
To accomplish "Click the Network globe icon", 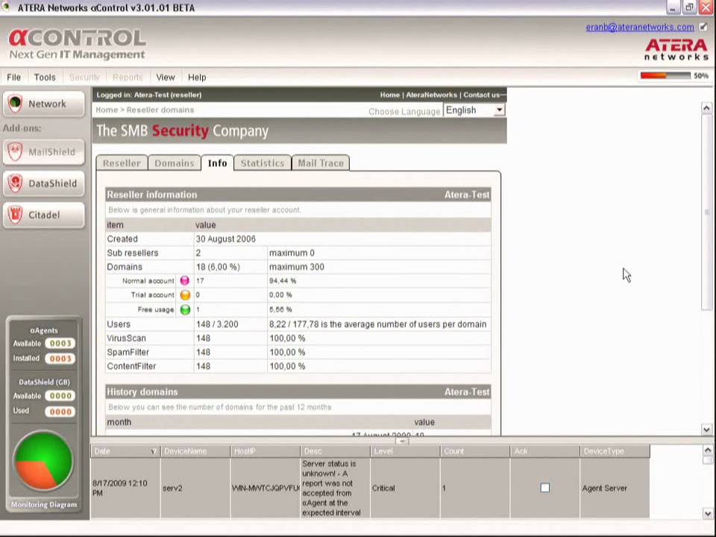I will point(15,103).
